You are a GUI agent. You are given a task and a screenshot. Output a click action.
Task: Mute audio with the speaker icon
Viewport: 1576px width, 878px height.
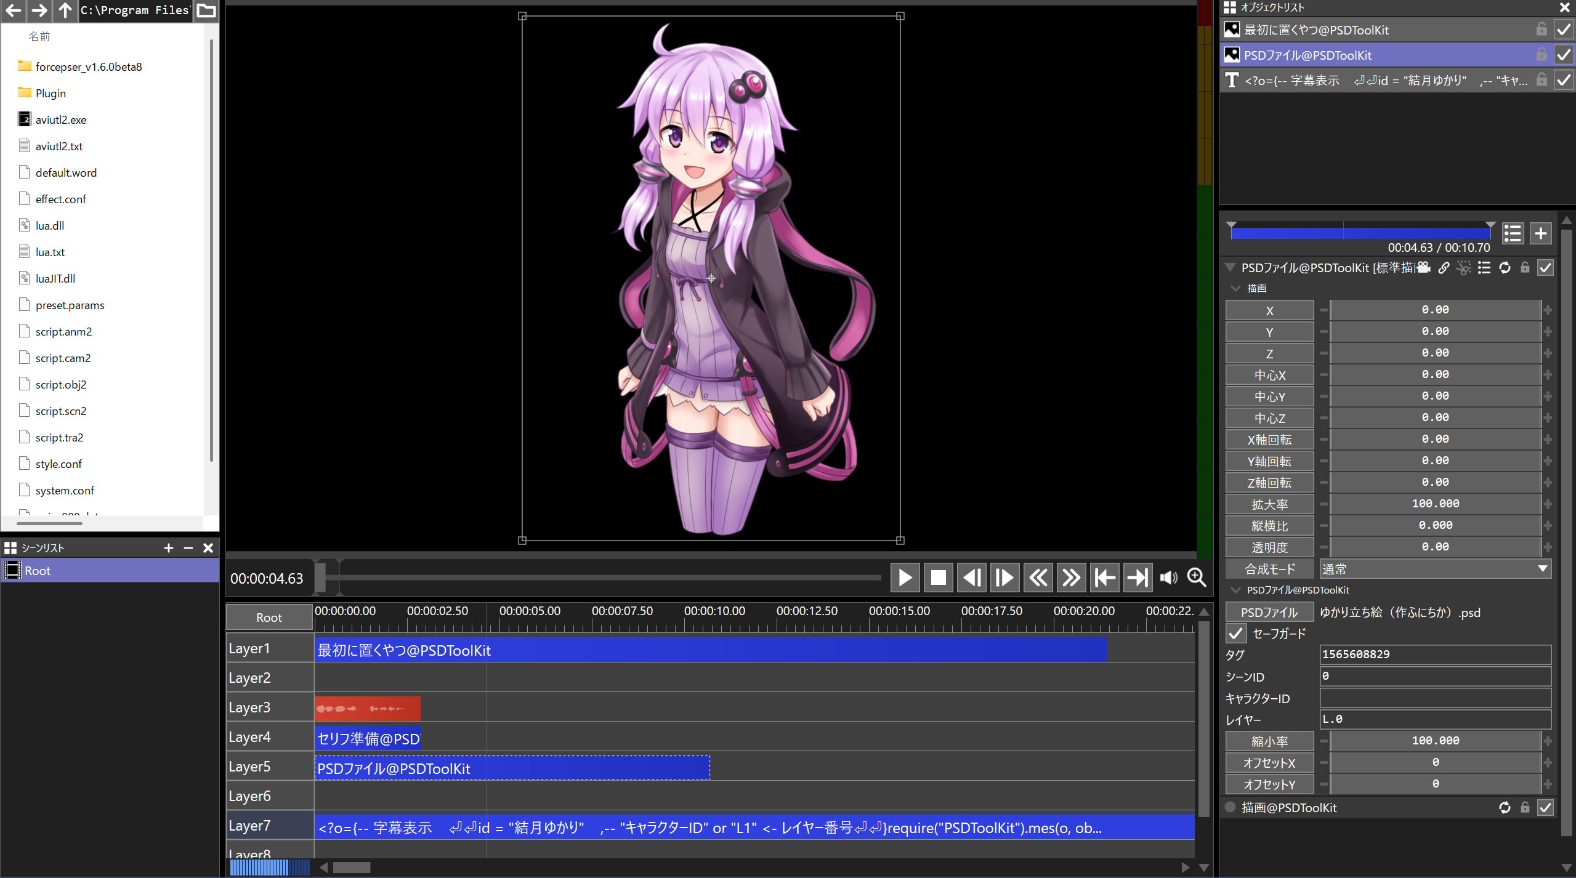click(1168, 578)
